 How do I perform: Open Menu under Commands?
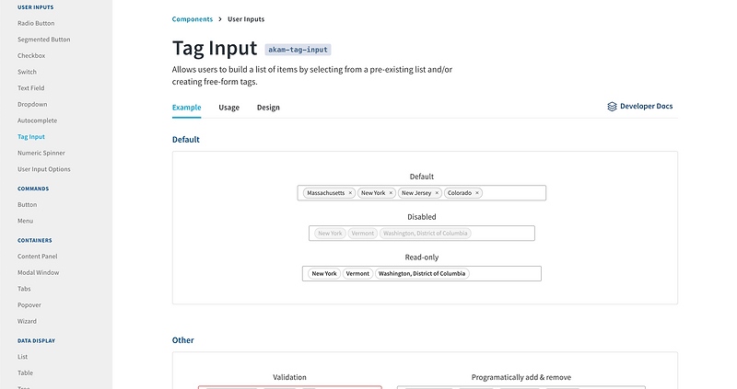tap(26, 221)
